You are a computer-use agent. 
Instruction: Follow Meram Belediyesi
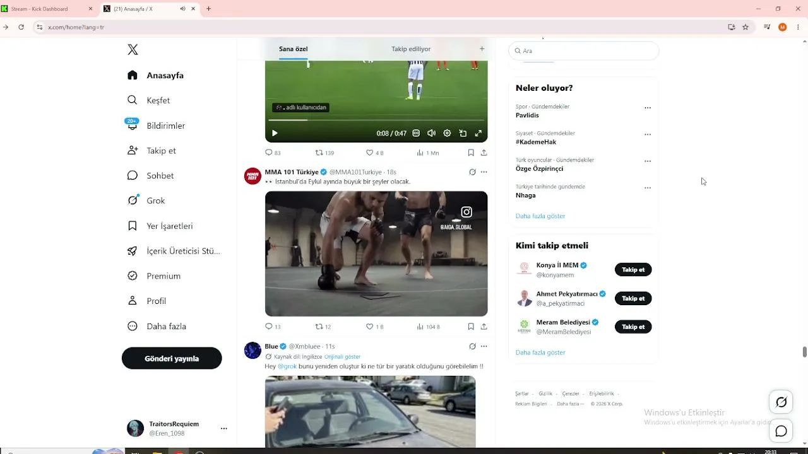(633, 327)
